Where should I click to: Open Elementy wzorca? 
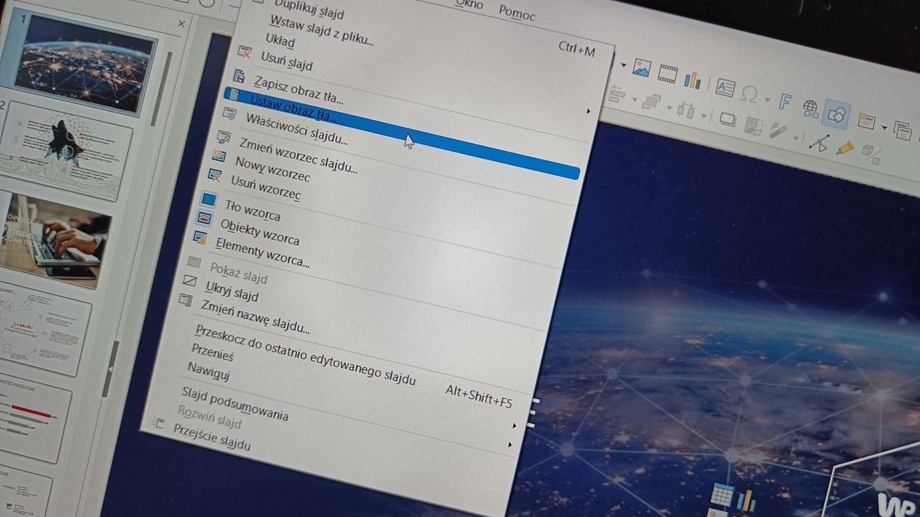tap(262, 253)
